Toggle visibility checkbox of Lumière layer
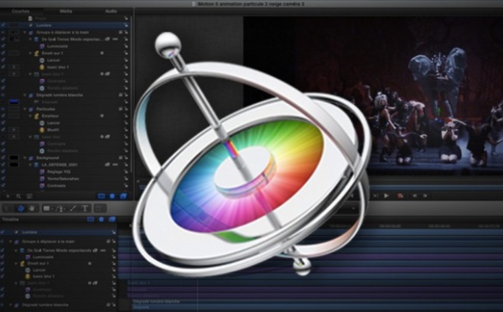The width and height of the screenshot is (503, 312). [x=3, y=25]
